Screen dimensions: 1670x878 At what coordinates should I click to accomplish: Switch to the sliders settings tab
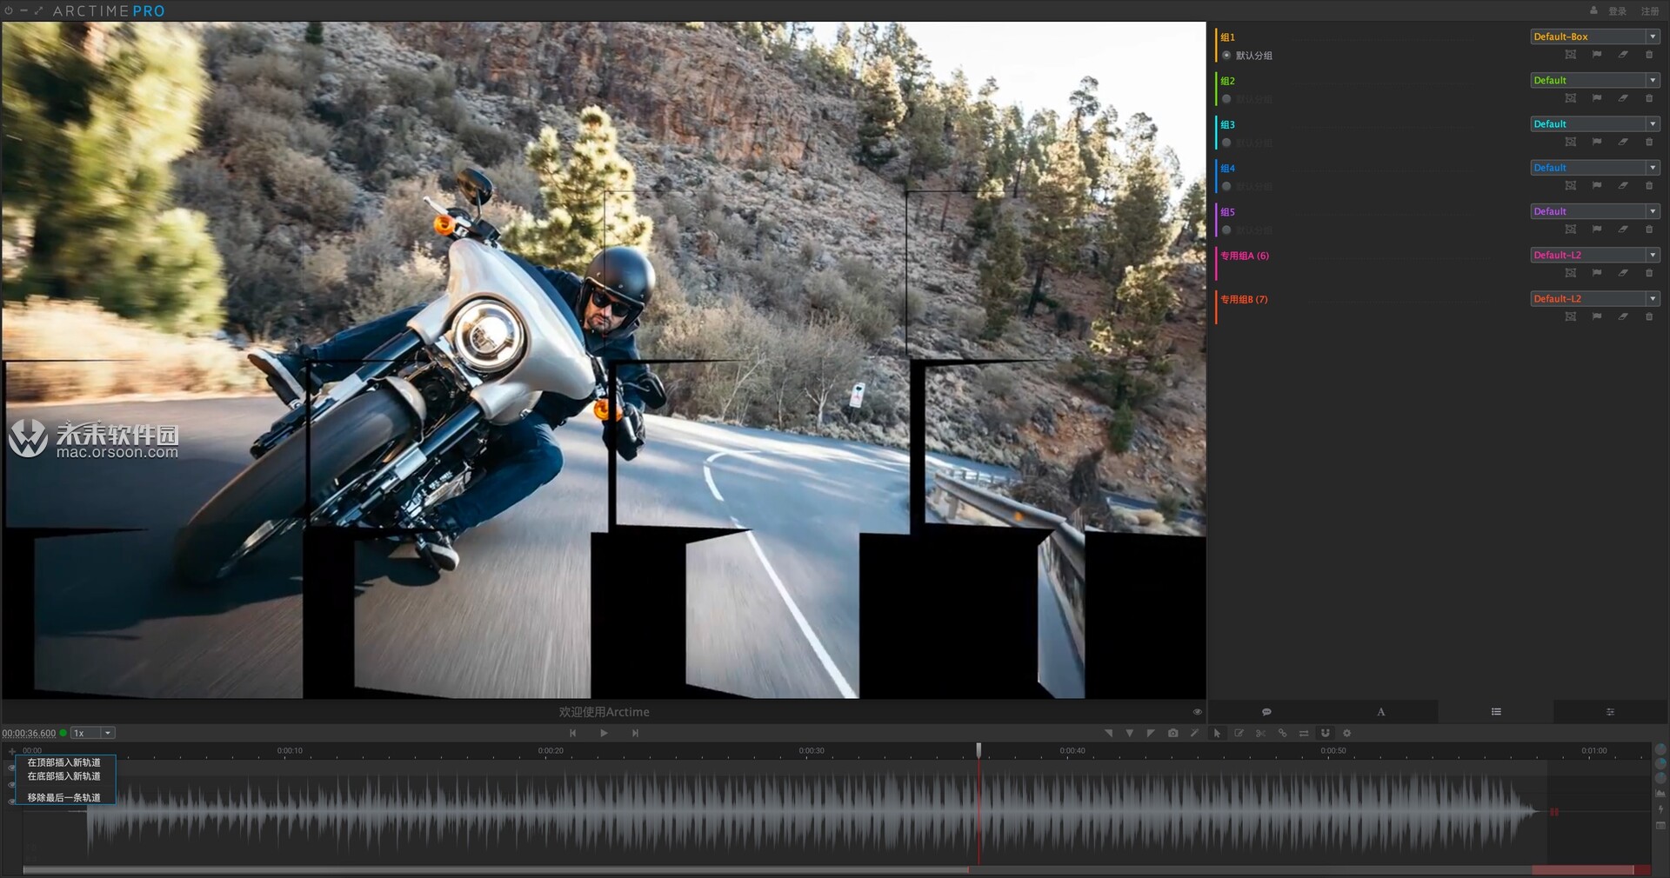click(x=1610, y=712)
